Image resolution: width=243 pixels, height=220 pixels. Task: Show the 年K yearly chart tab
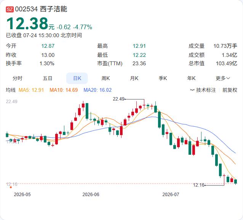(192, 78)
